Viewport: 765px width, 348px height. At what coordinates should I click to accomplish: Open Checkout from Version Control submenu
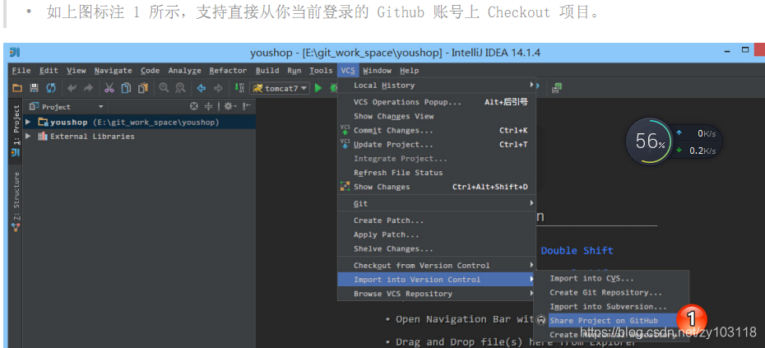pos(437,266)
